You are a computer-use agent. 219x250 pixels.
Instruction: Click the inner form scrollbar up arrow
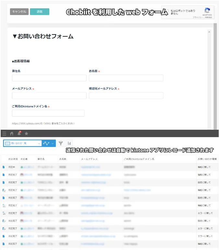click(209, 32)
